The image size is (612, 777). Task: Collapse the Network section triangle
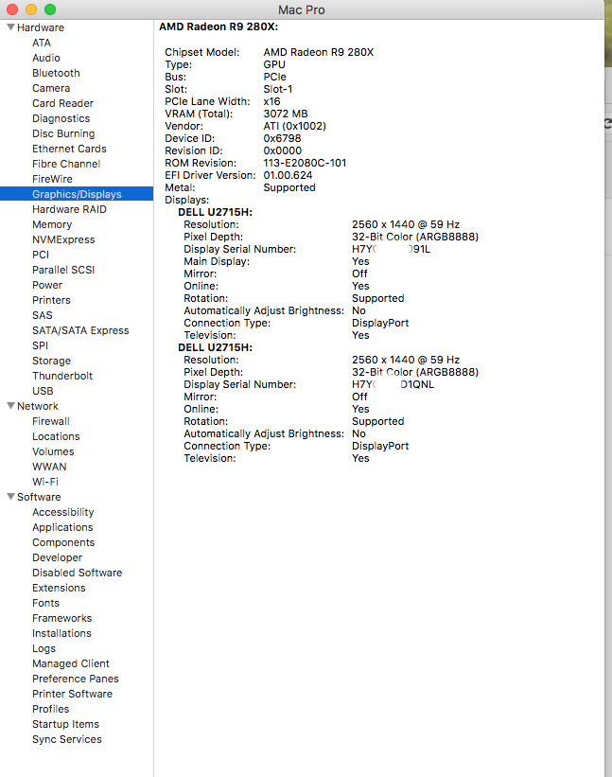10,406
